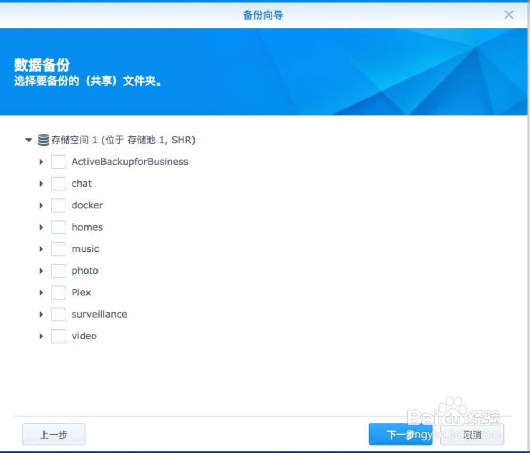Image resolution: width=530 pixels, height=453 pixels.
Task: Check the Plex folder checkbox
Action: [x=58, y=292]
